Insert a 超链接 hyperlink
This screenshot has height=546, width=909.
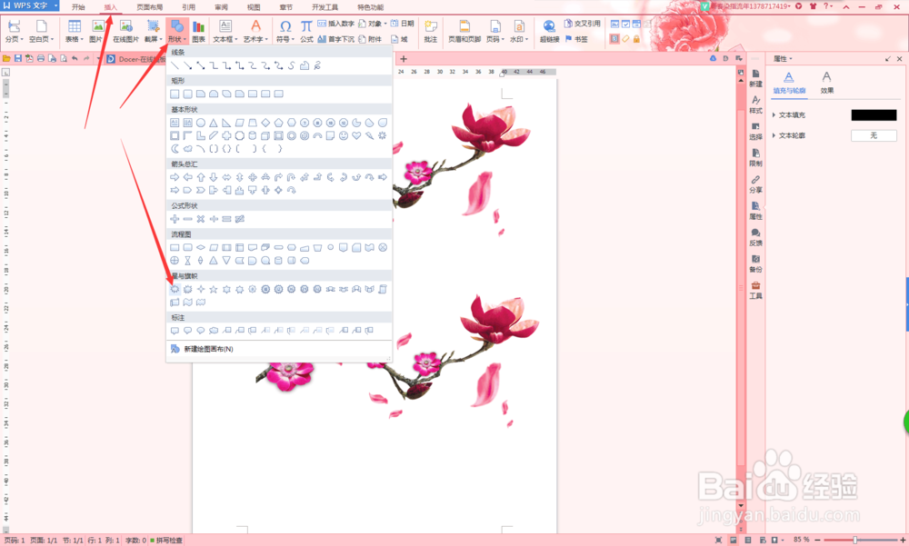point(549,35)
